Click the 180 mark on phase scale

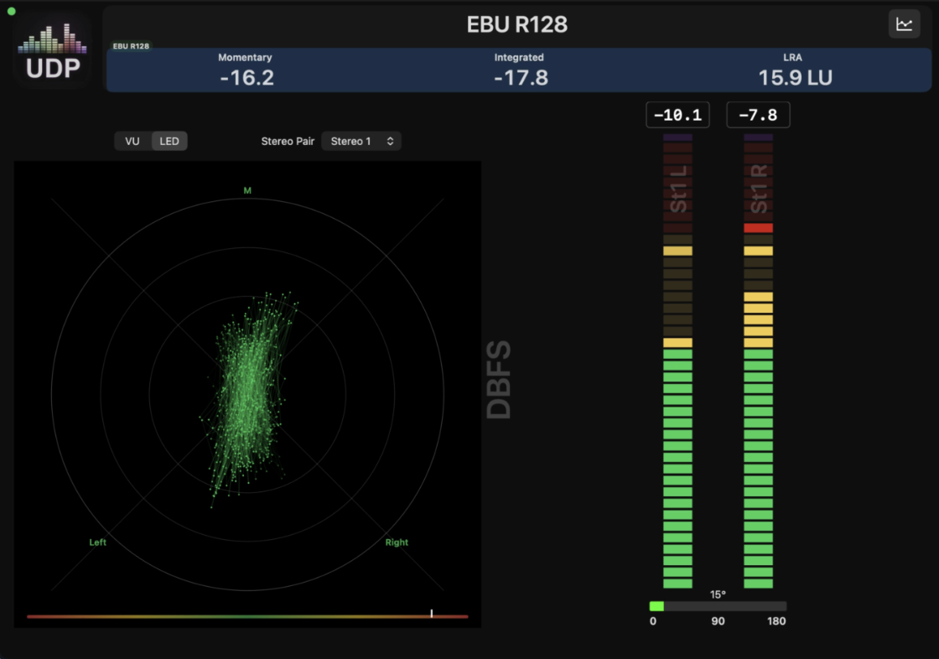[776, 621]
